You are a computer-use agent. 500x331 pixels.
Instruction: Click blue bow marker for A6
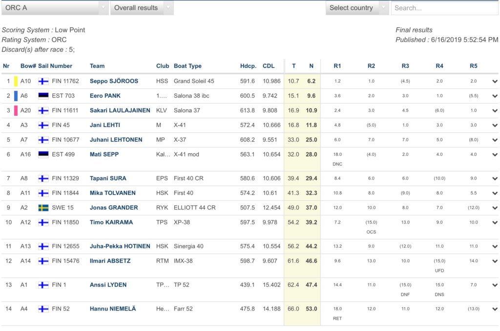(x=16, y=96)
